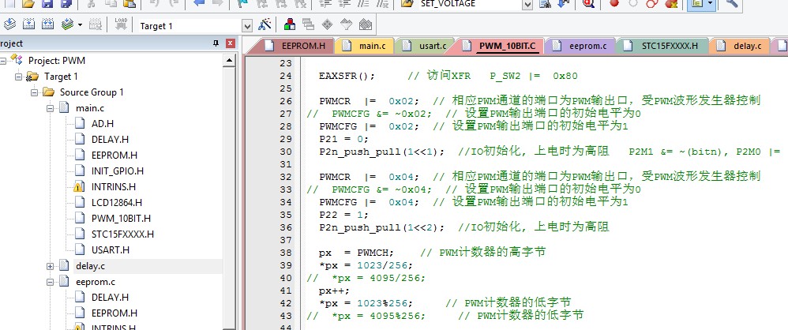Image resolution: width=788 pixels, height=330 pixels.
Task: Disable all breakpoints with the double-circle icon
Action: pos(652,4)
